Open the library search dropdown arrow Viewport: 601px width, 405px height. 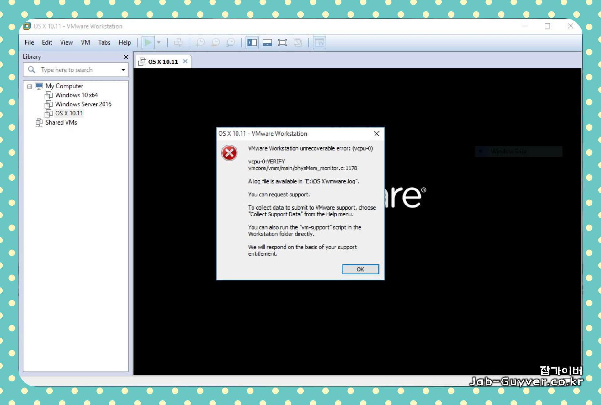[123, 70]
